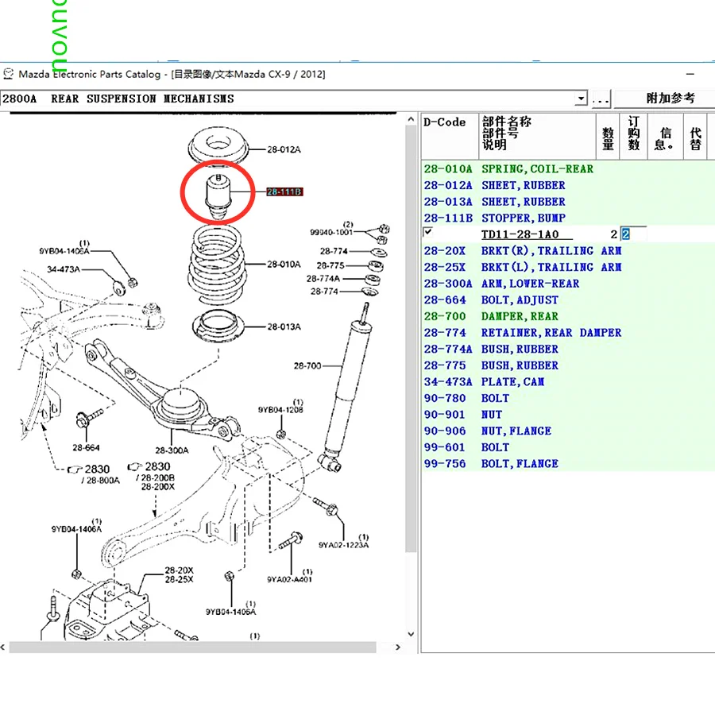
Task: Click the 9YA02-1223A callout label in diagram
Action: tap(344, 545)
